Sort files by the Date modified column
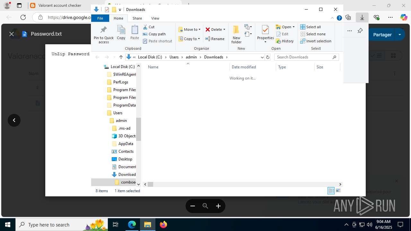Viewport: 411px width, 231px height. (253, 67)
